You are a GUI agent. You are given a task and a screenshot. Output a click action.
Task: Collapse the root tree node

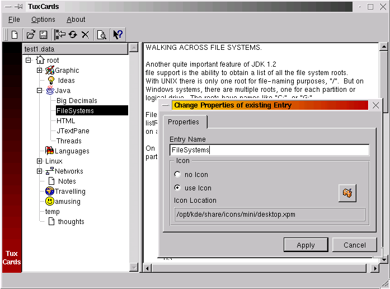coord(29,60)
